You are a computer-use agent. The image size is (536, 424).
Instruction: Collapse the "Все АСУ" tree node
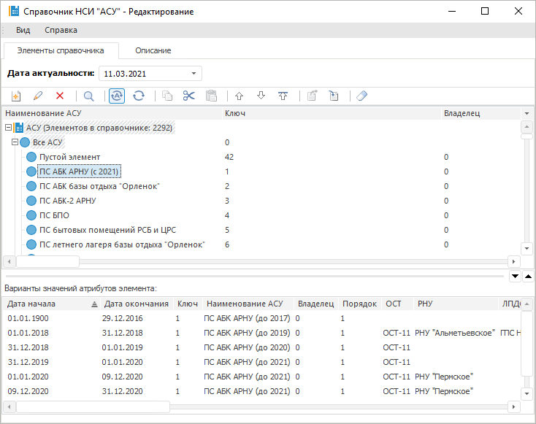pyautogui.click(x=15, y=142)
